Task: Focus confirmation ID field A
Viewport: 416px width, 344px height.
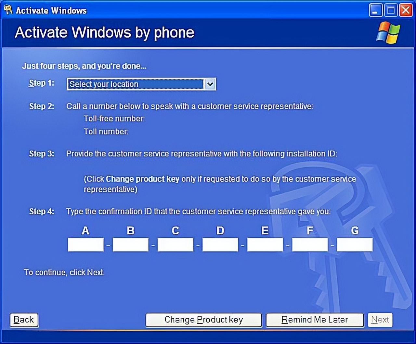Action: (86, 245)
